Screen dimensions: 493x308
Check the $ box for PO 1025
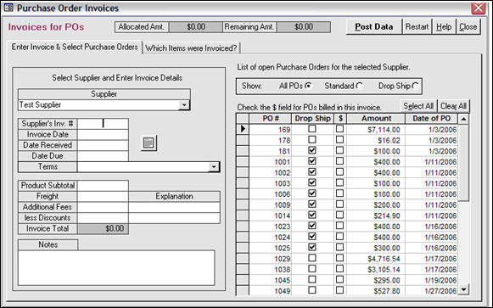339,248
